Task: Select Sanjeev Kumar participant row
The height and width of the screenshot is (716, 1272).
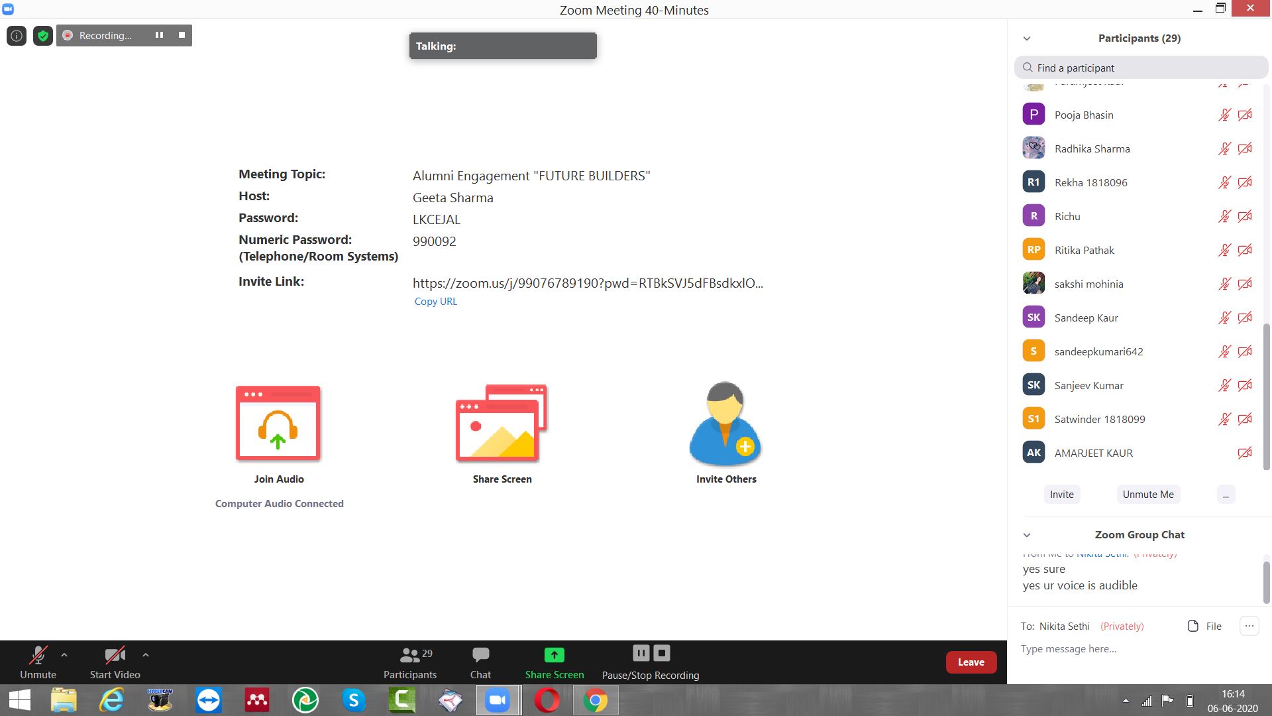Action: pyautogui.click(x=1137, y=385)
